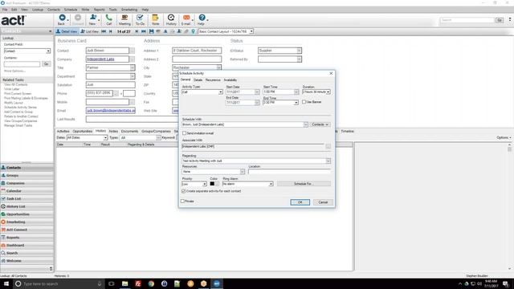Open the End Time dropdown
This screenshot has width=514, height=289.
point(296,103)
